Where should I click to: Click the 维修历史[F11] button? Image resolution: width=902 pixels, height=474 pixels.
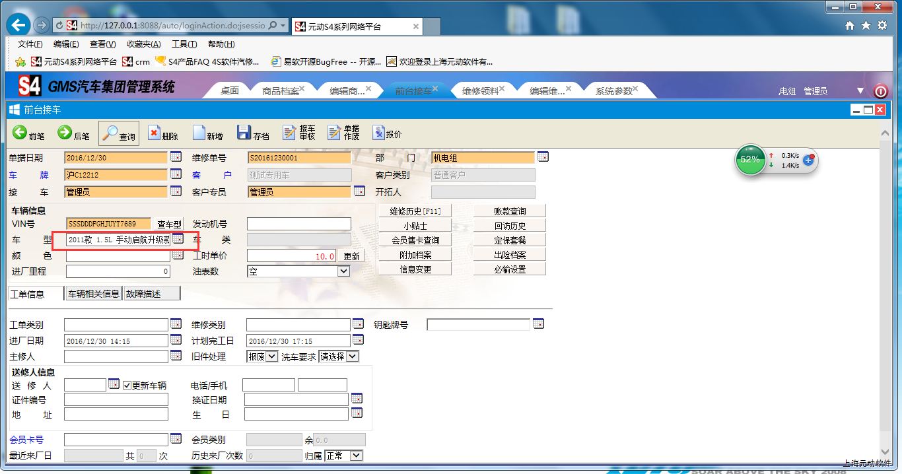[x=415, y=211]
